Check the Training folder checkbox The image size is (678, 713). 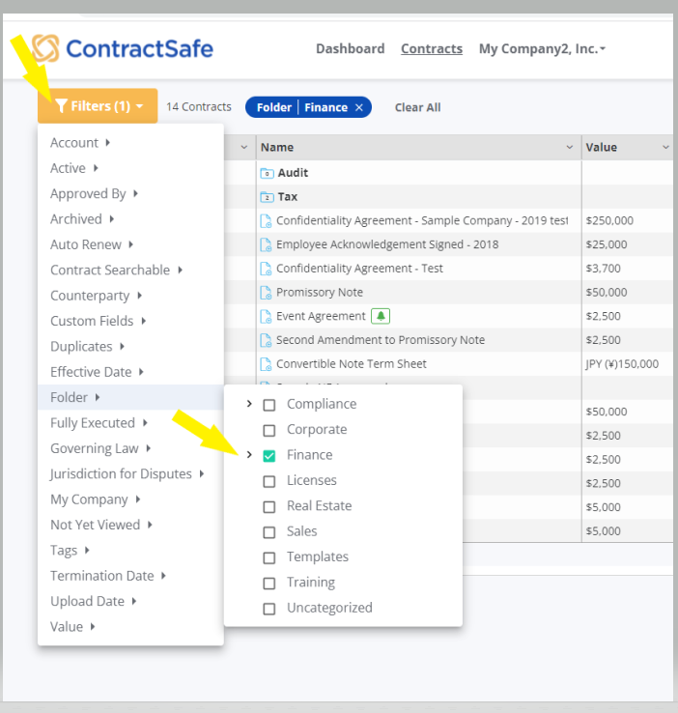[269, 583]
